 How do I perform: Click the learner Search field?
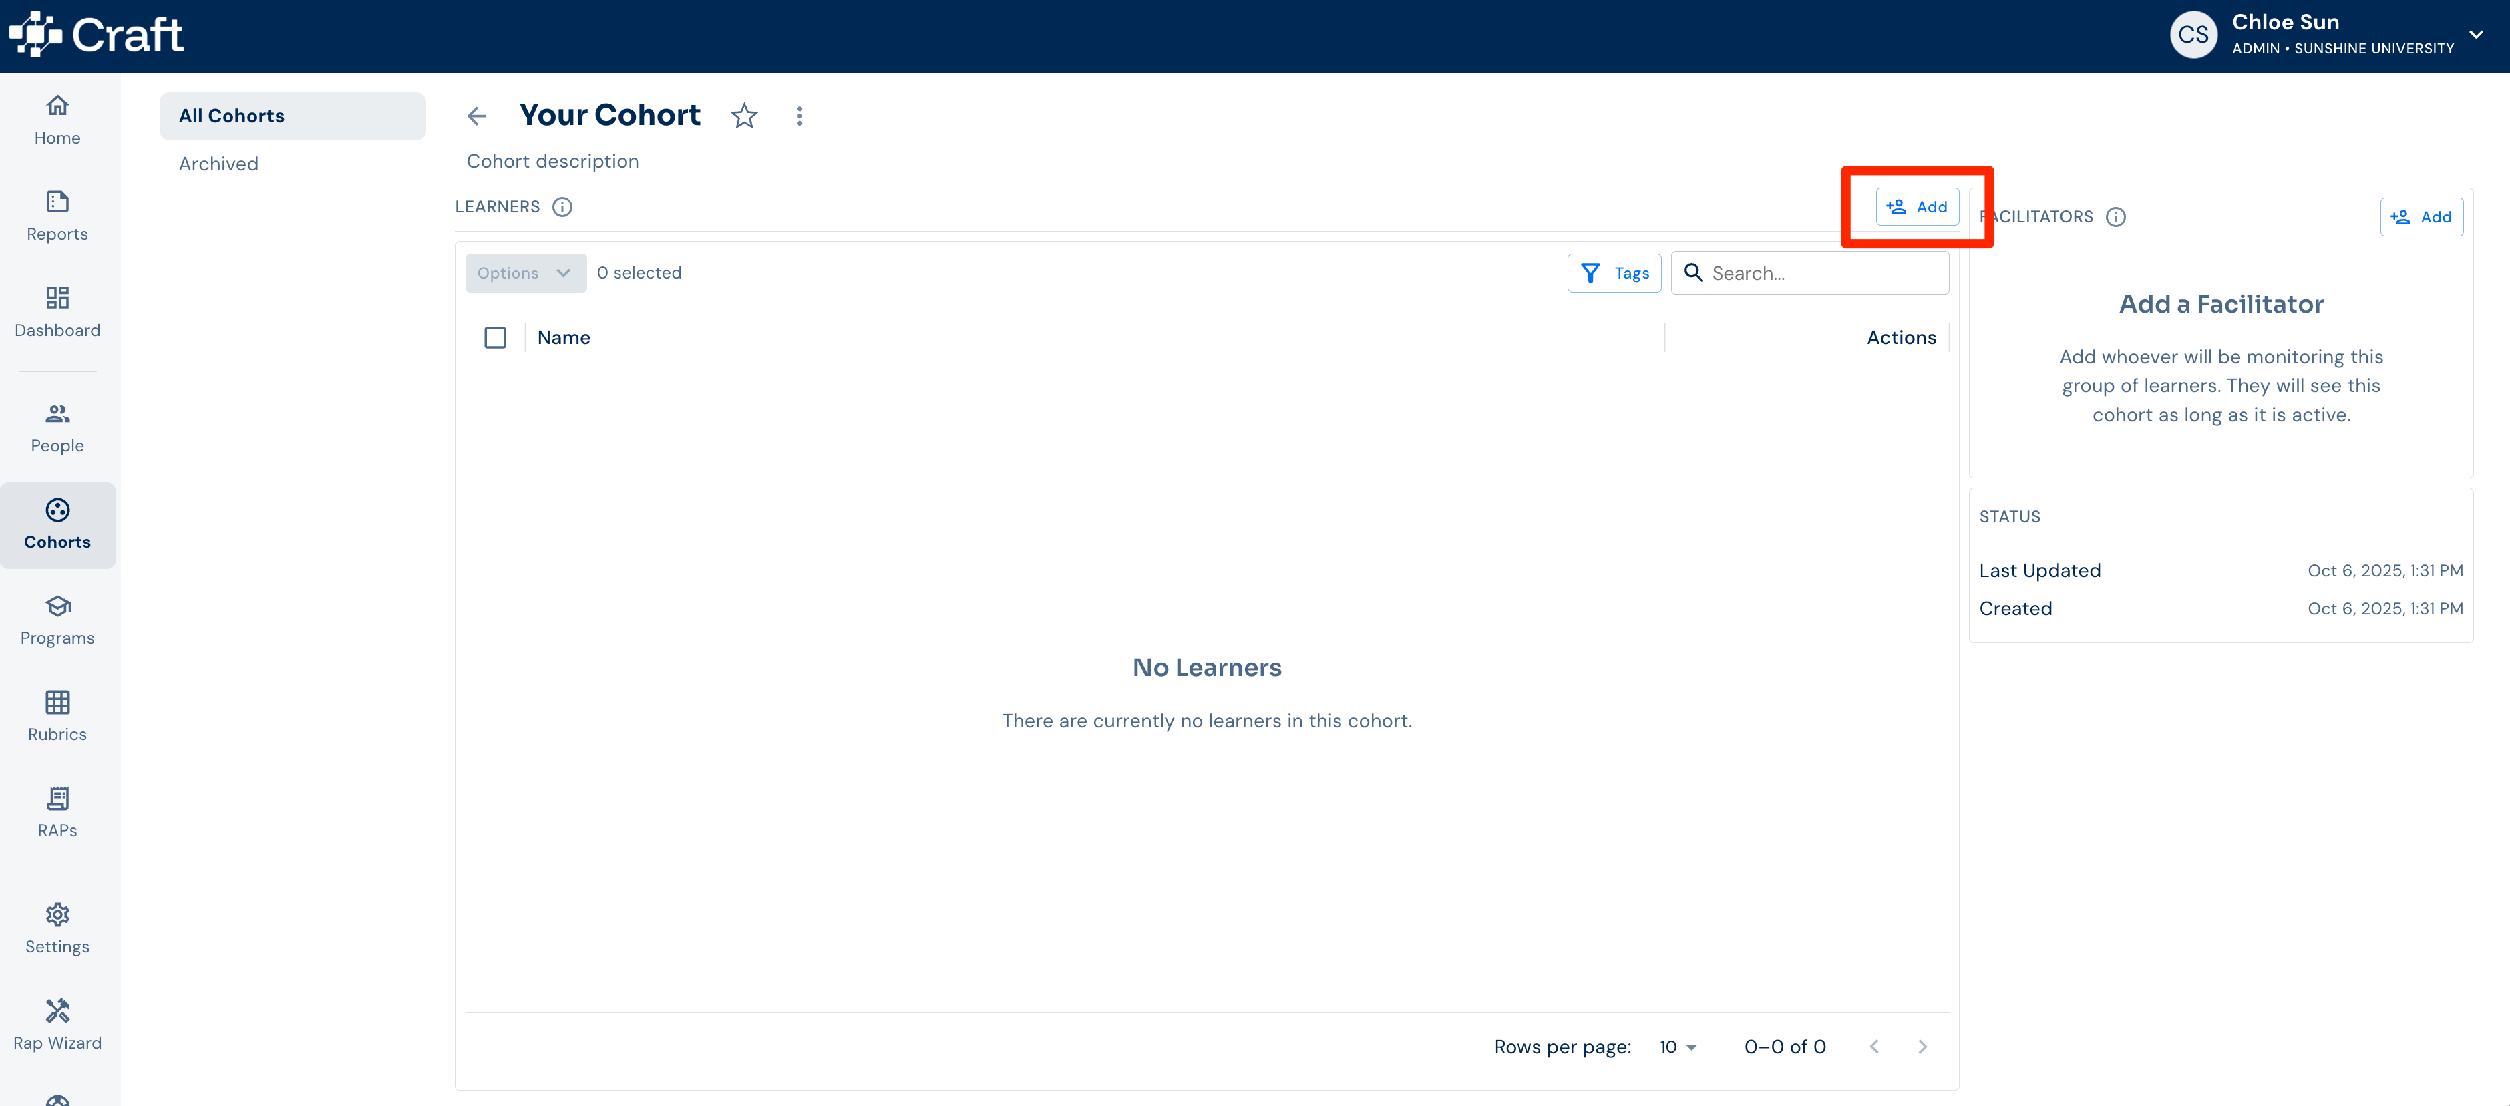click(1811, 273)
